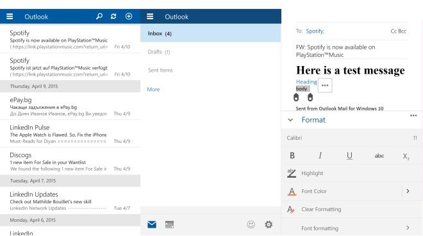
Task: Open hamburger menu in folder panel
Action: [150, 17]
